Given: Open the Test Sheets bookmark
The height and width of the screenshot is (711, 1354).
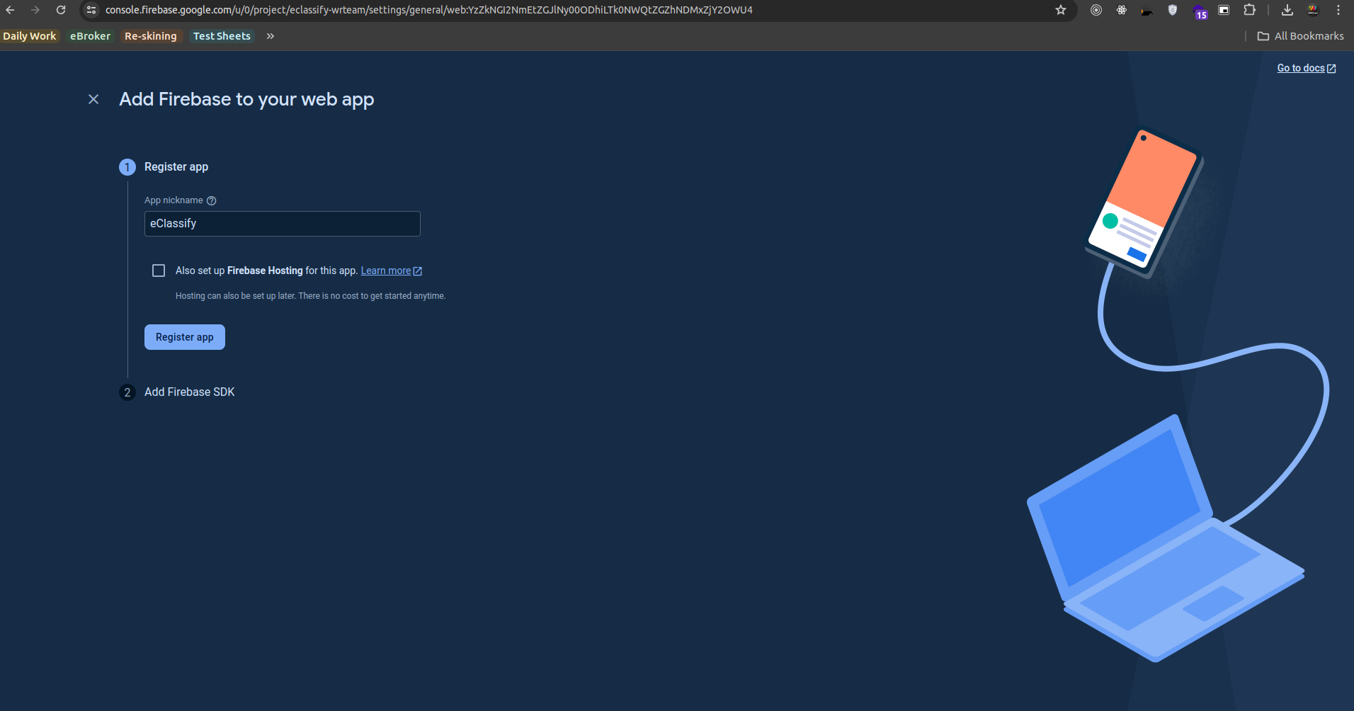Looking at the screenshot, I should pyautogui.click(x=222, y=35).
